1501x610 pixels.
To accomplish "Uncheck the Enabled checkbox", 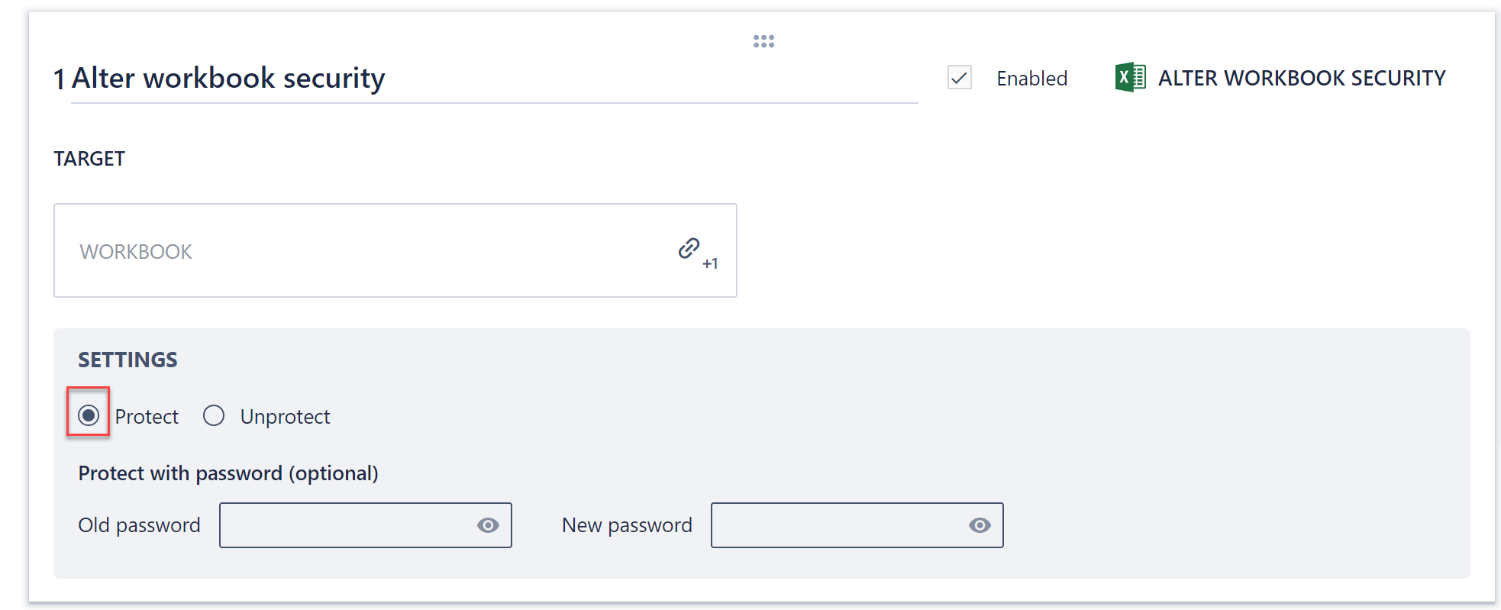I will tap(960, 77).
